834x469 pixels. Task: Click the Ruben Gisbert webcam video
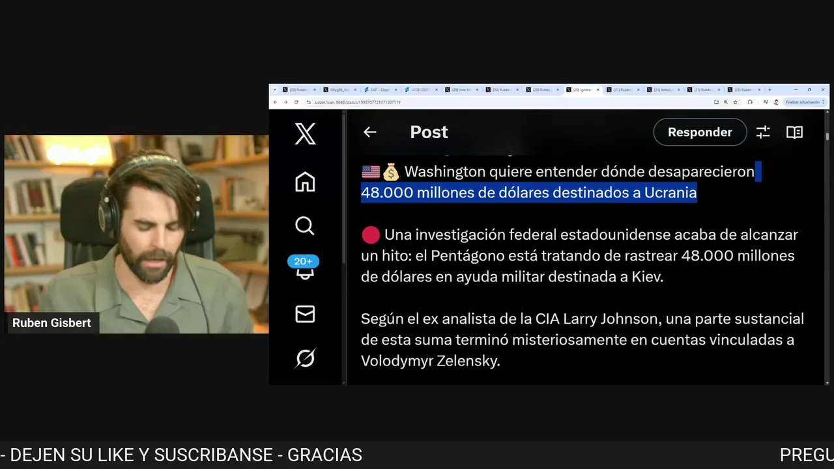[136, 234]
